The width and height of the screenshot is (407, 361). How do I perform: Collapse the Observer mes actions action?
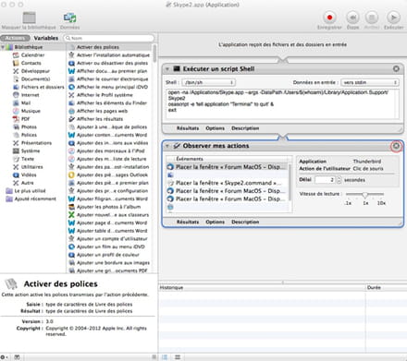(x=167, y=146)
